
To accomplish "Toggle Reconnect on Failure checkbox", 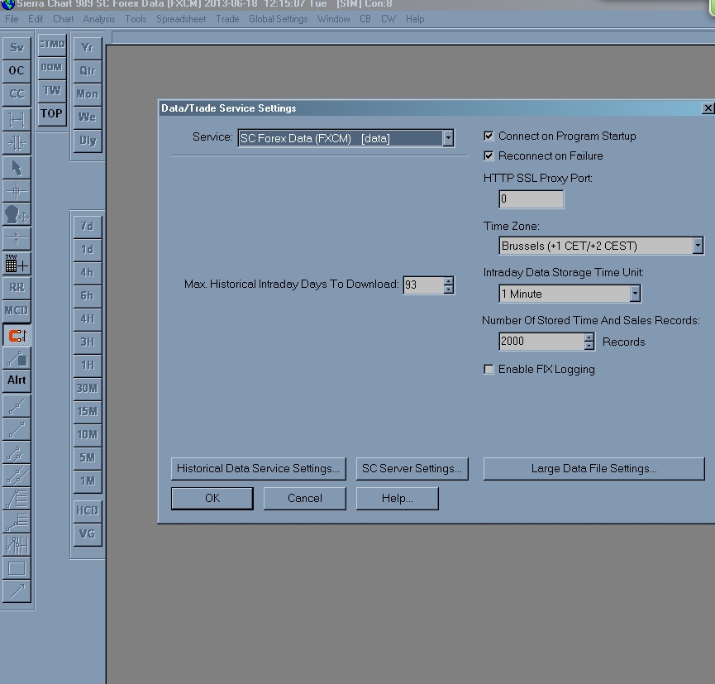I will tap(489, 156).
